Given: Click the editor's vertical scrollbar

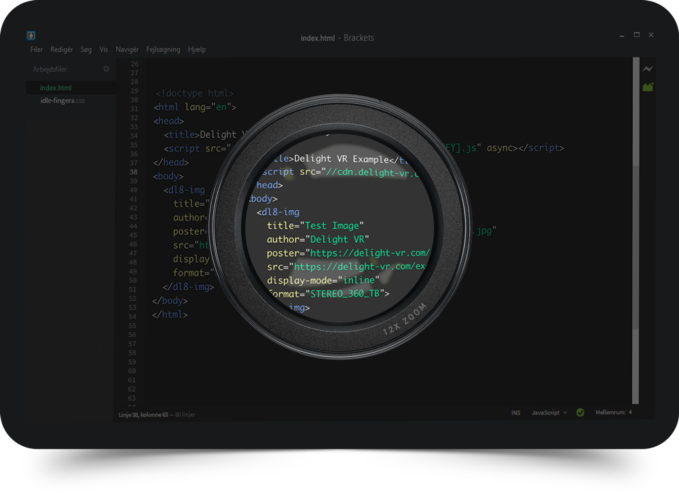Looking at the screenshot, I should click(636, 230).
